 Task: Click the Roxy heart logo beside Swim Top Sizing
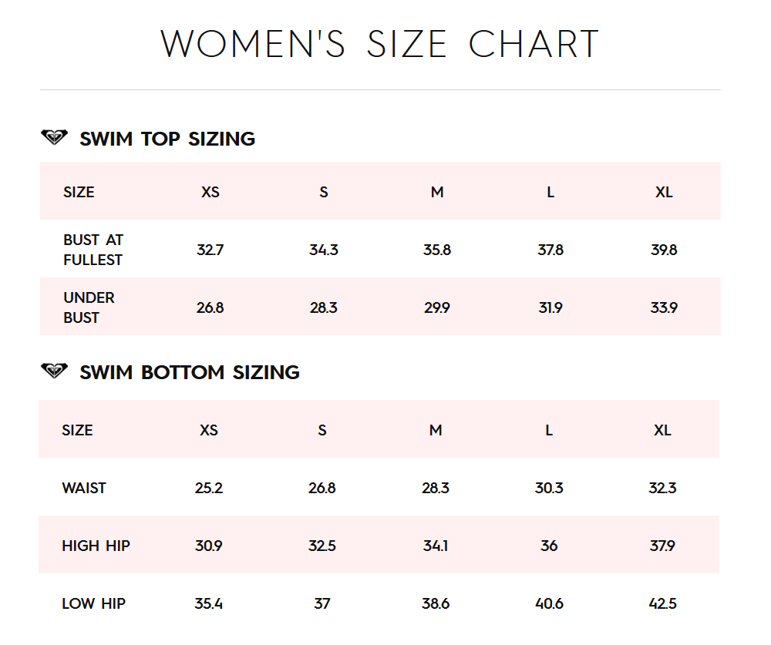click(54, 138)
